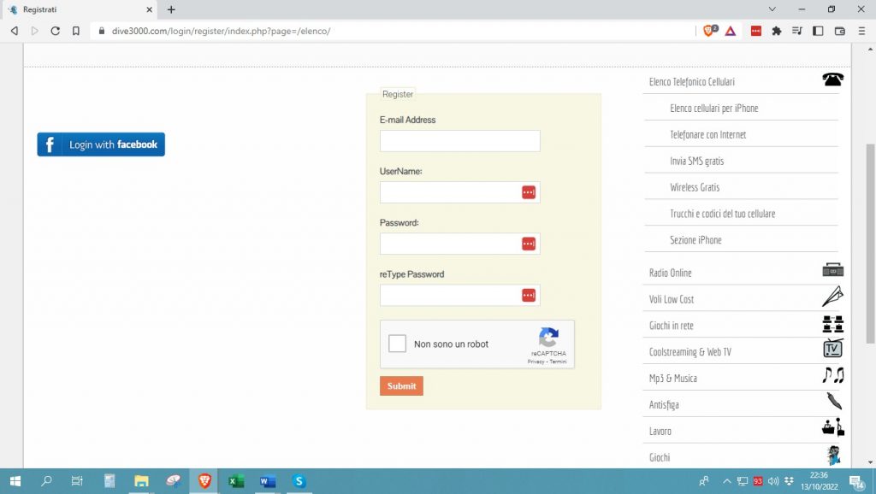Open Brave wallet icon in toolbar

[839, 31]
